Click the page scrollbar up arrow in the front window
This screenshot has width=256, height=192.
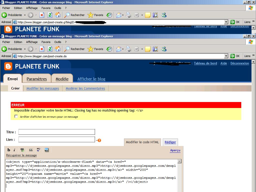(253, 62)
